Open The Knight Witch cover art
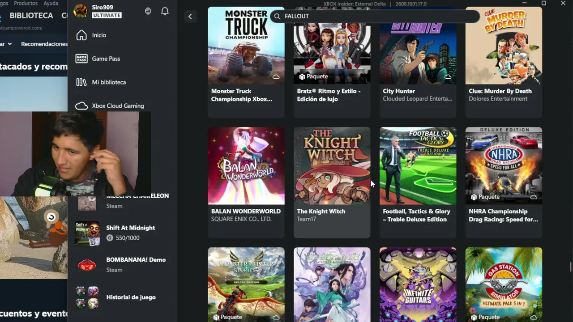The image size is (573, 322). point(332,166)
